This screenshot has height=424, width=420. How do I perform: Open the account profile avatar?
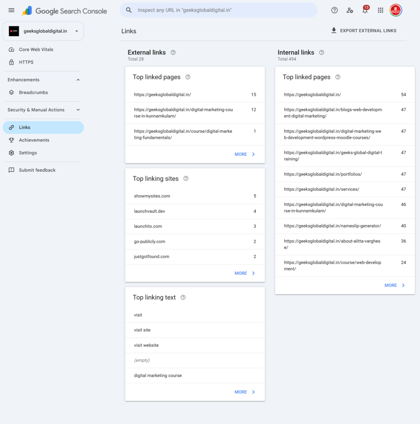click(x=396, y=10)
